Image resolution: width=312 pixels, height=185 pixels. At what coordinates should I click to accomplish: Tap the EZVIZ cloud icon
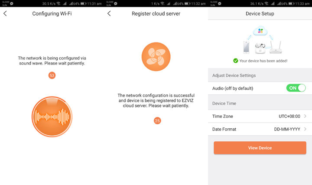[x=260, y=31]
